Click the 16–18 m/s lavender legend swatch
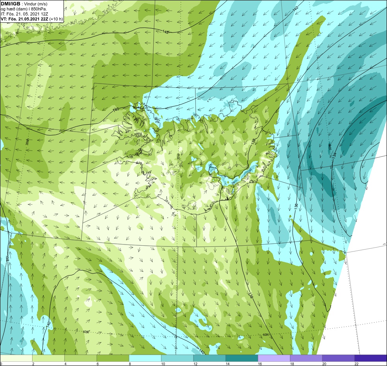The height and width of the screenshot is (366, 387). pyautogui.click(x=274, y=358)
